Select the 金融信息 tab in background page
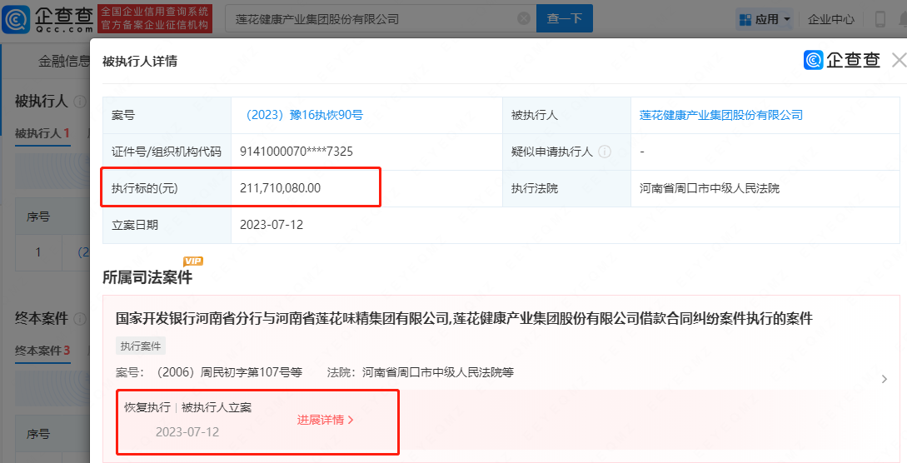 click(x=63, y=61)
